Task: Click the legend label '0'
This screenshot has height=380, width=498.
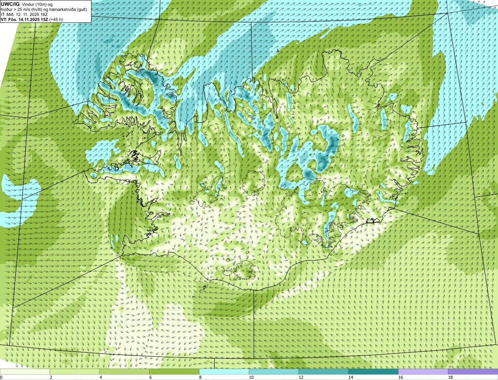Action: pyautogui.click(x=1, y=377)
